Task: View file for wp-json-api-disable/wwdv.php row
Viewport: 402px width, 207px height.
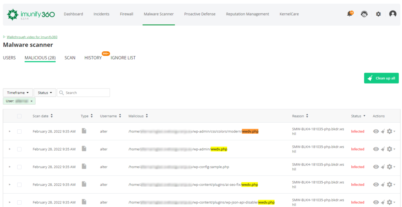Action: [x=376, y=202]
